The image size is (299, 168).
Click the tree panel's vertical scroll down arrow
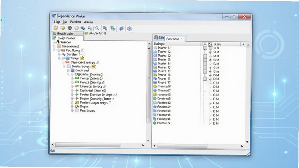pyautogui.click(x=148, y=140)
